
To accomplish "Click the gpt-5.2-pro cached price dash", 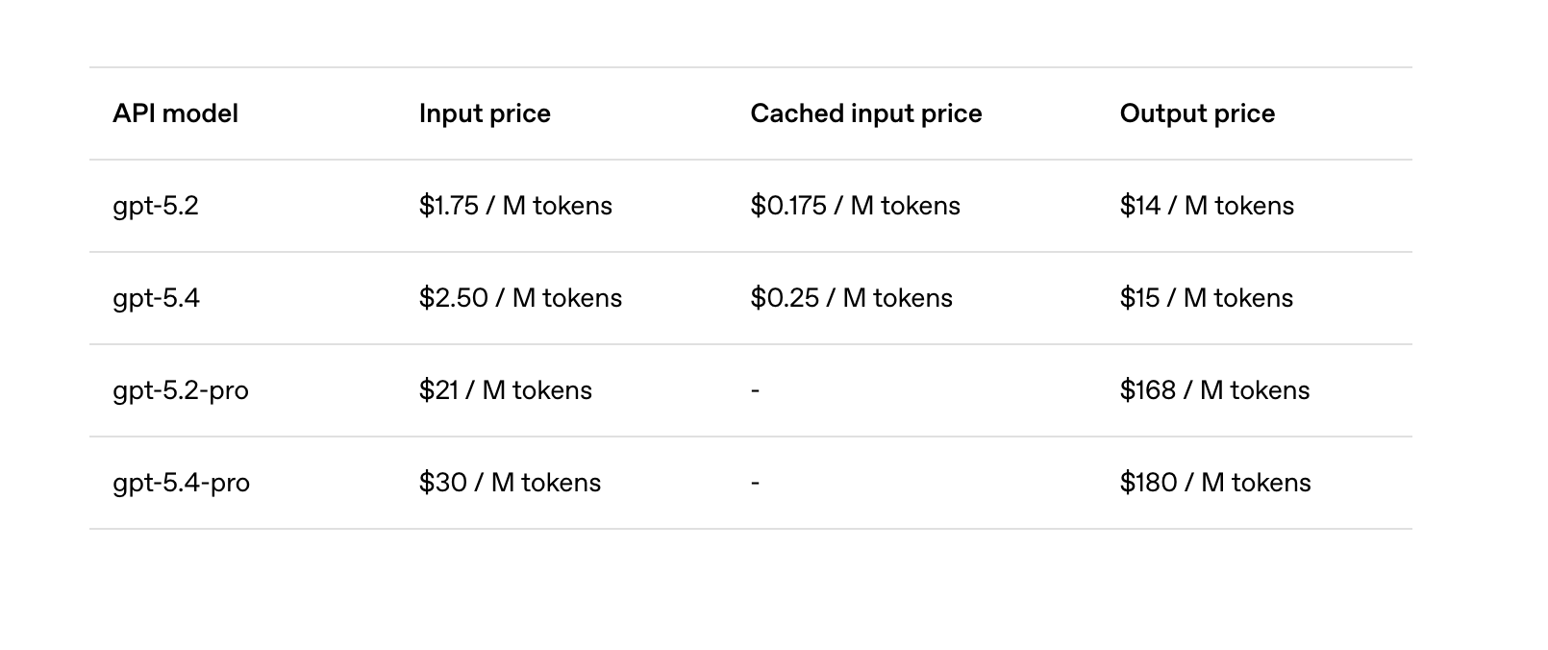I will [755, 390].
